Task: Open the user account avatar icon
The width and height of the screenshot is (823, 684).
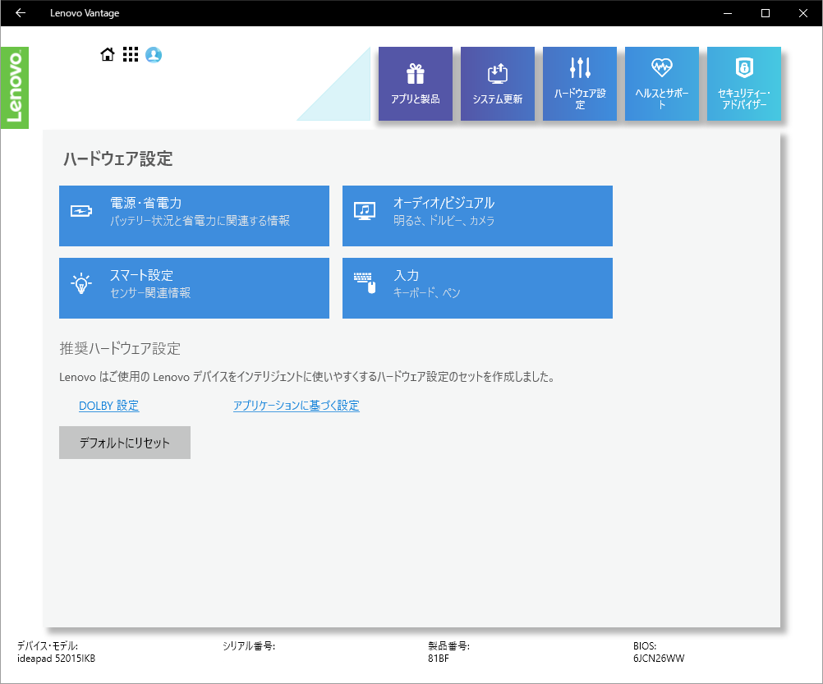Action: (x=154, y=54)
